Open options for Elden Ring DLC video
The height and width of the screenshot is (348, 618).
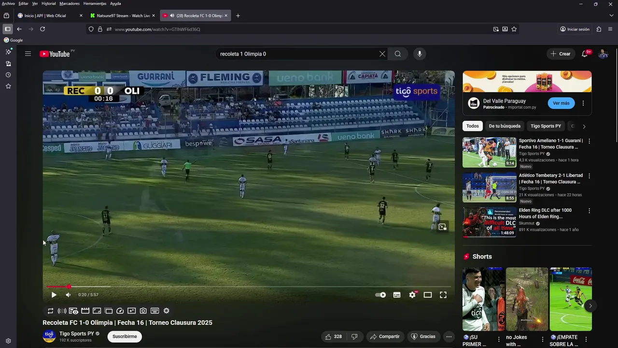[x=589, y=211]
